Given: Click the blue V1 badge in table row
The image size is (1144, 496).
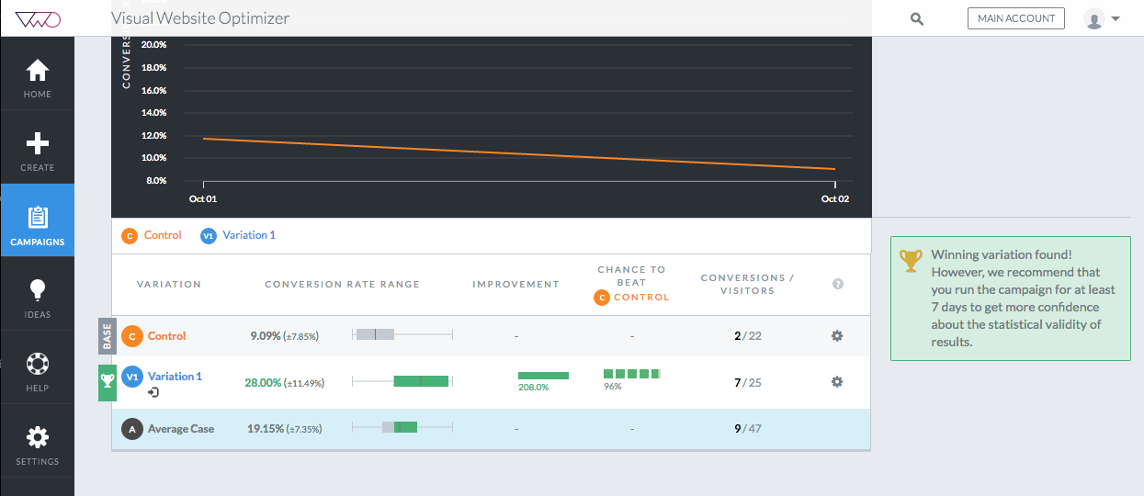Looking at the screenshot, I should [x=132, y=377].
